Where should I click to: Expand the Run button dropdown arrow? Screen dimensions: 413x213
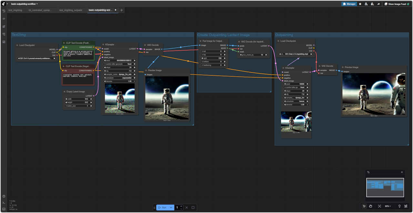[x=171, y=208]
